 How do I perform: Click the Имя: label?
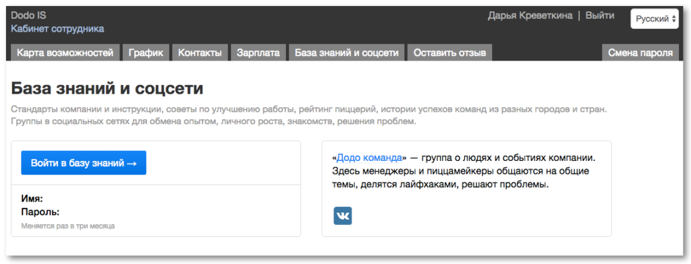pyautogui.click(x=32, y=199)
